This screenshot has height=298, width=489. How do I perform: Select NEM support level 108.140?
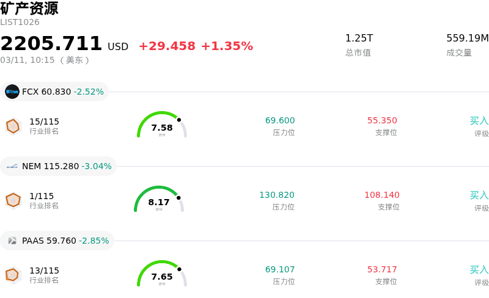tap(382, 195)
